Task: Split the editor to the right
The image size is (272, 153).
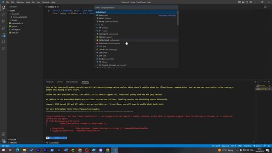Action: click(265, 7)
